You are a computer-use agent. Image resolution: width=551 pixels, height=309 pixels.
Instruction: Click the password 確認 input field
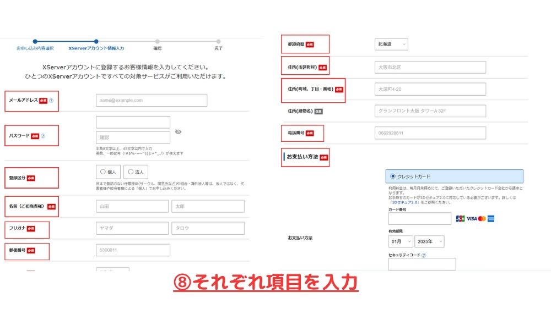(x=133, y=137)
